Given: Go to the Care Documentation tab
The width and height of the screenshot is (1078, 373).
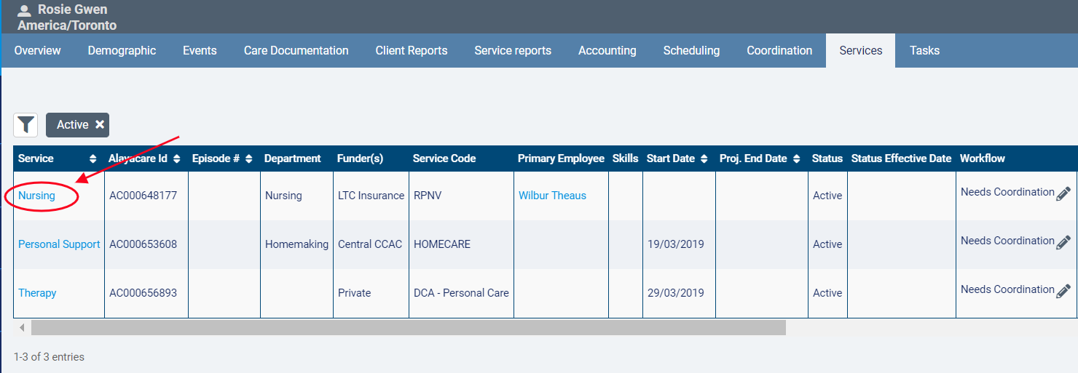Looking at the screenshot, I should click(296, 51).
